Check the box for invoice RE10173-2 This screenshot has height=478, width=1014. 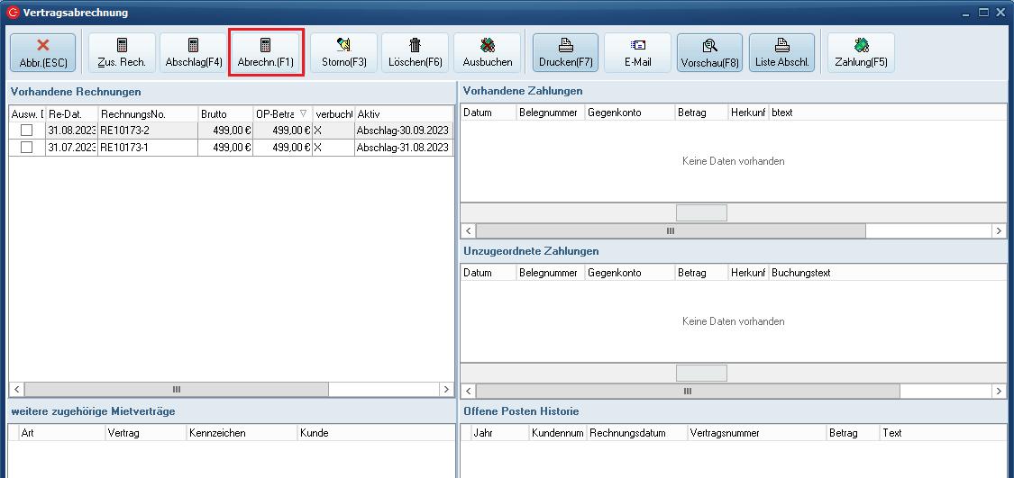point(26,131)
